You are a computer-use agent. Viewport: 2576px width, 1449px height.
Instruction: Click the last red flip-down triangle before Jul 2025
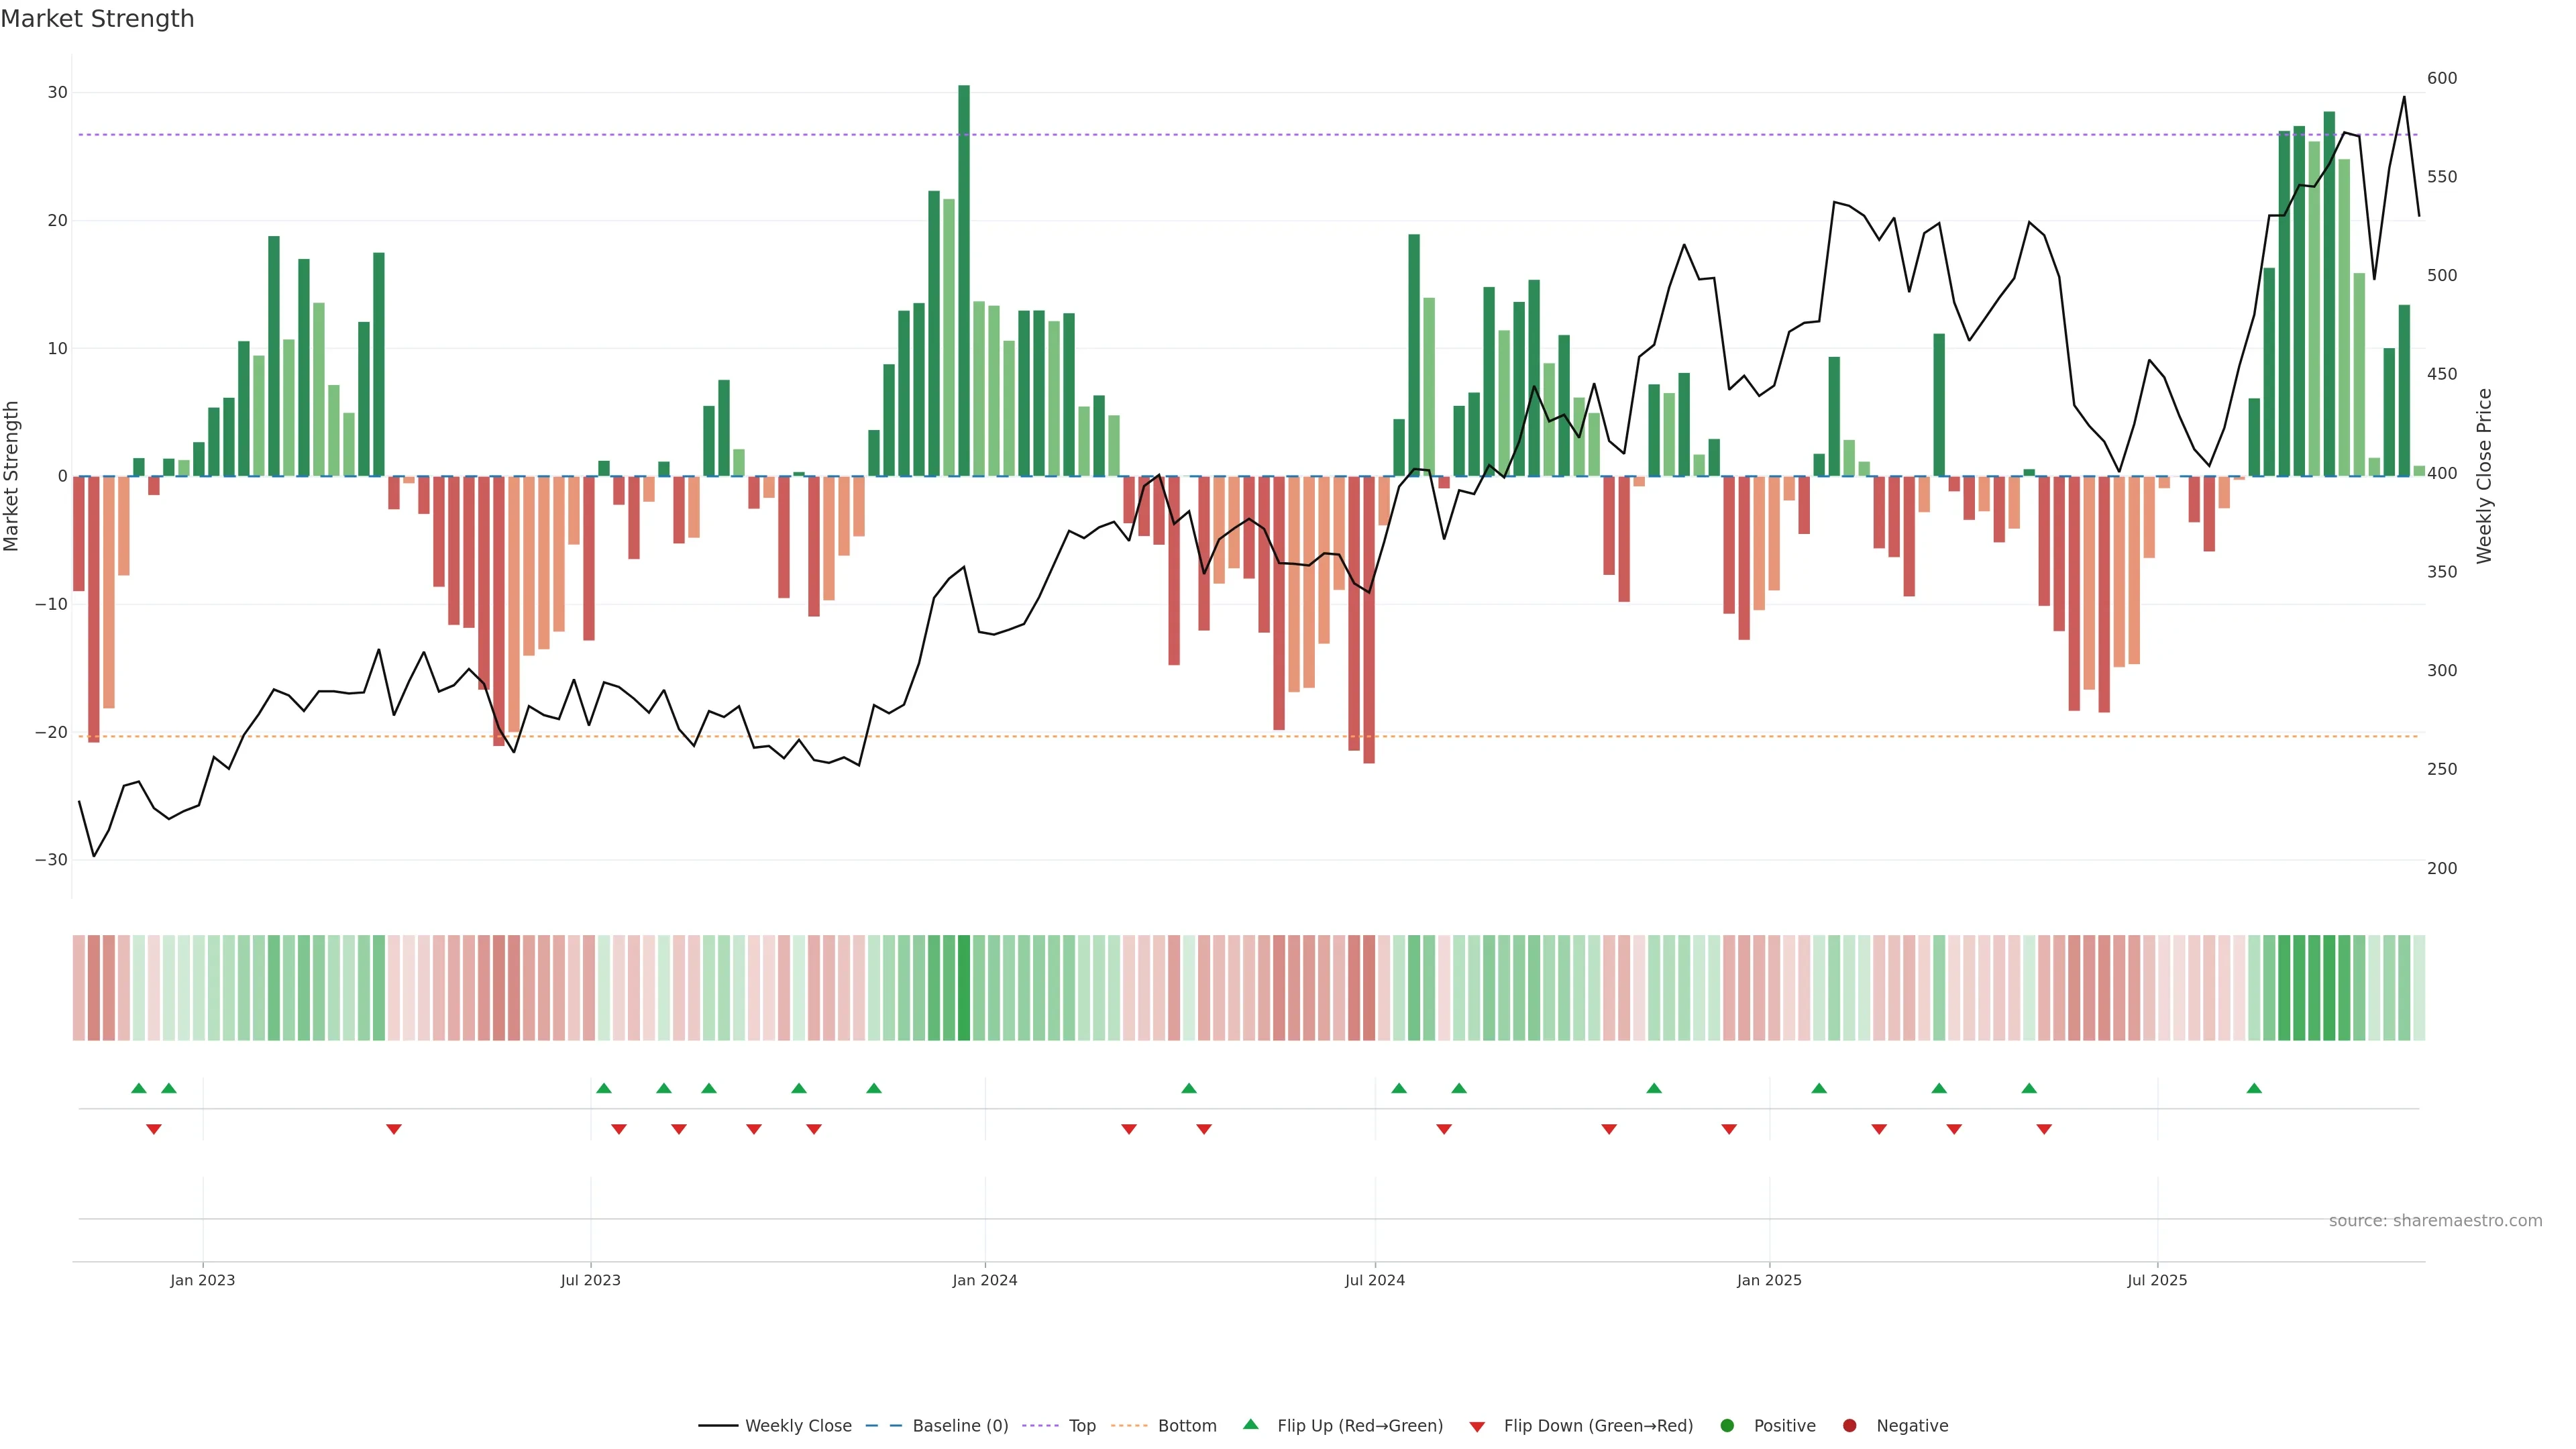click(x=2044, y=1129)
